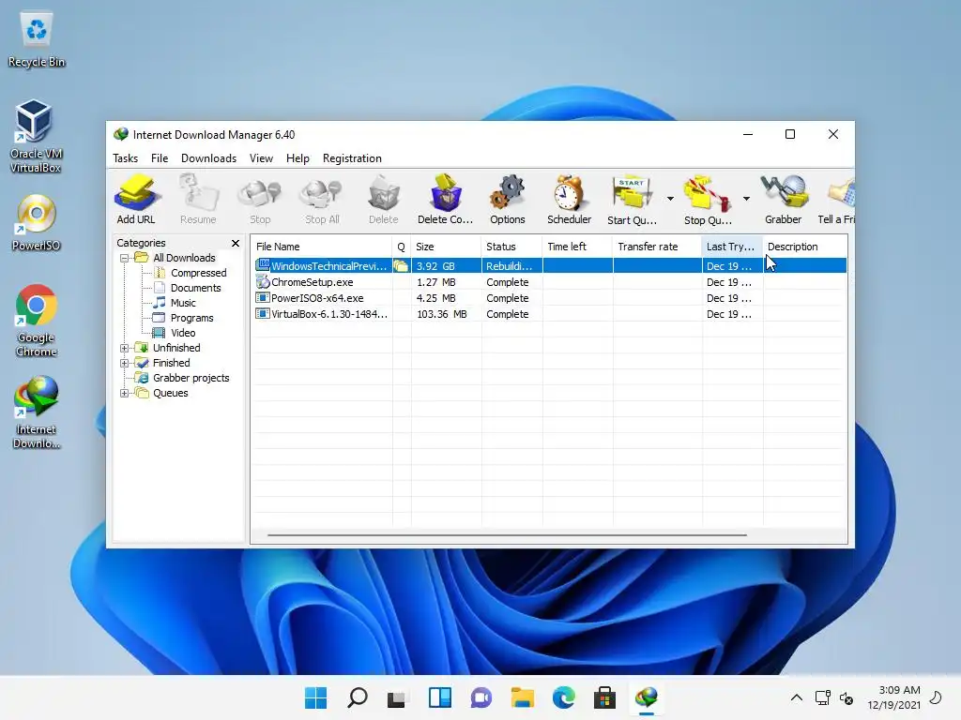This screenshot has width=961, height=720.
Task: Open Options with the gear icon
Action: pyautogui.click(x=508, y=200)
